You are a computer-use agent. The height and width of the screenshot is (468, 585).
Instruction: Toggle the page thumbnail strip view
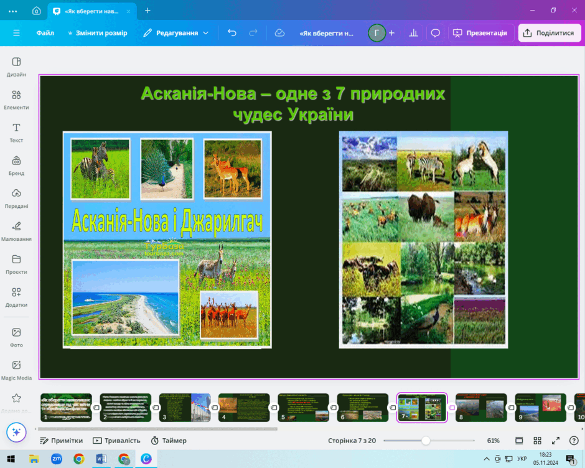click(519, 441)
